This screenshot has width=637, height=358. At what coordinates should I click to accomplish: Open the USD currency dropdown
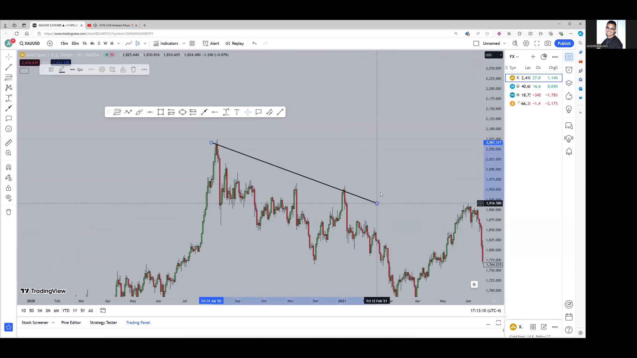(x=493, y=55)
